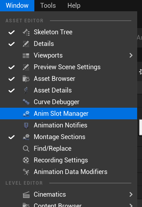Select the Skeleton Tree menu entry
The image size is (142, 207).
(x=68, y=32)
